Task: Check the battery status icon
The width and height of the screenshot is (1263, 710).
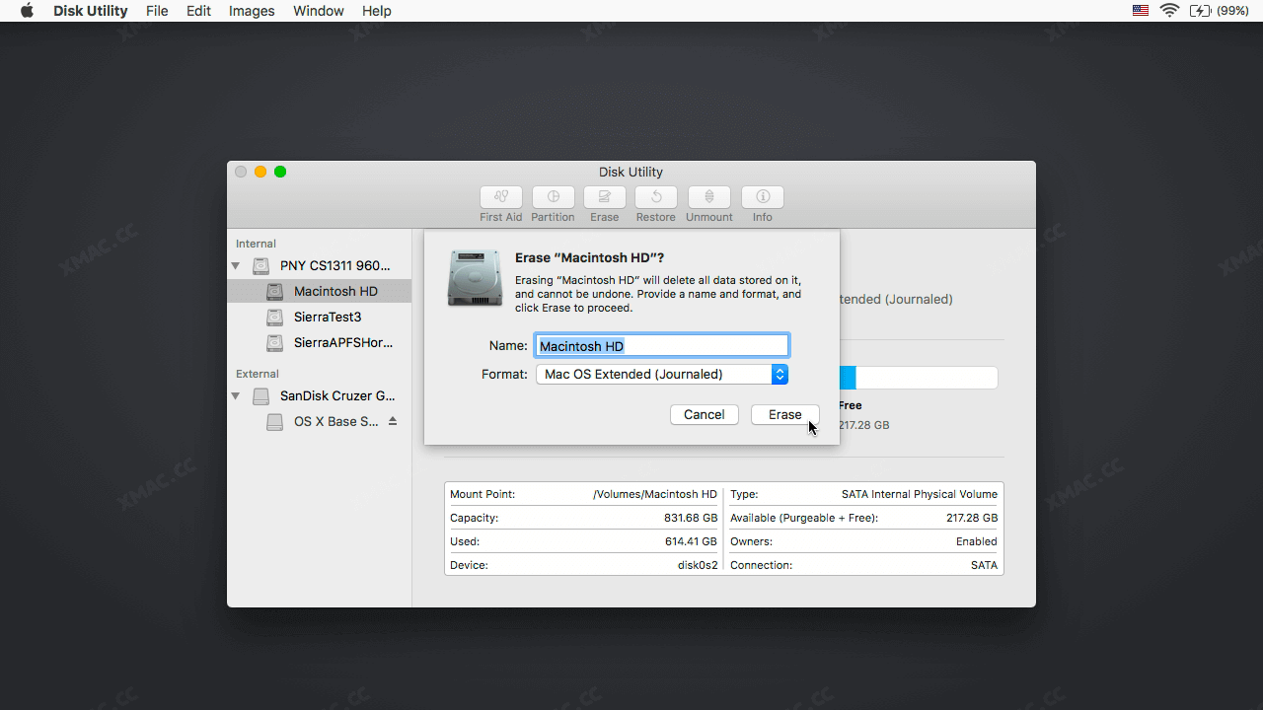Action: (1202, 11)
